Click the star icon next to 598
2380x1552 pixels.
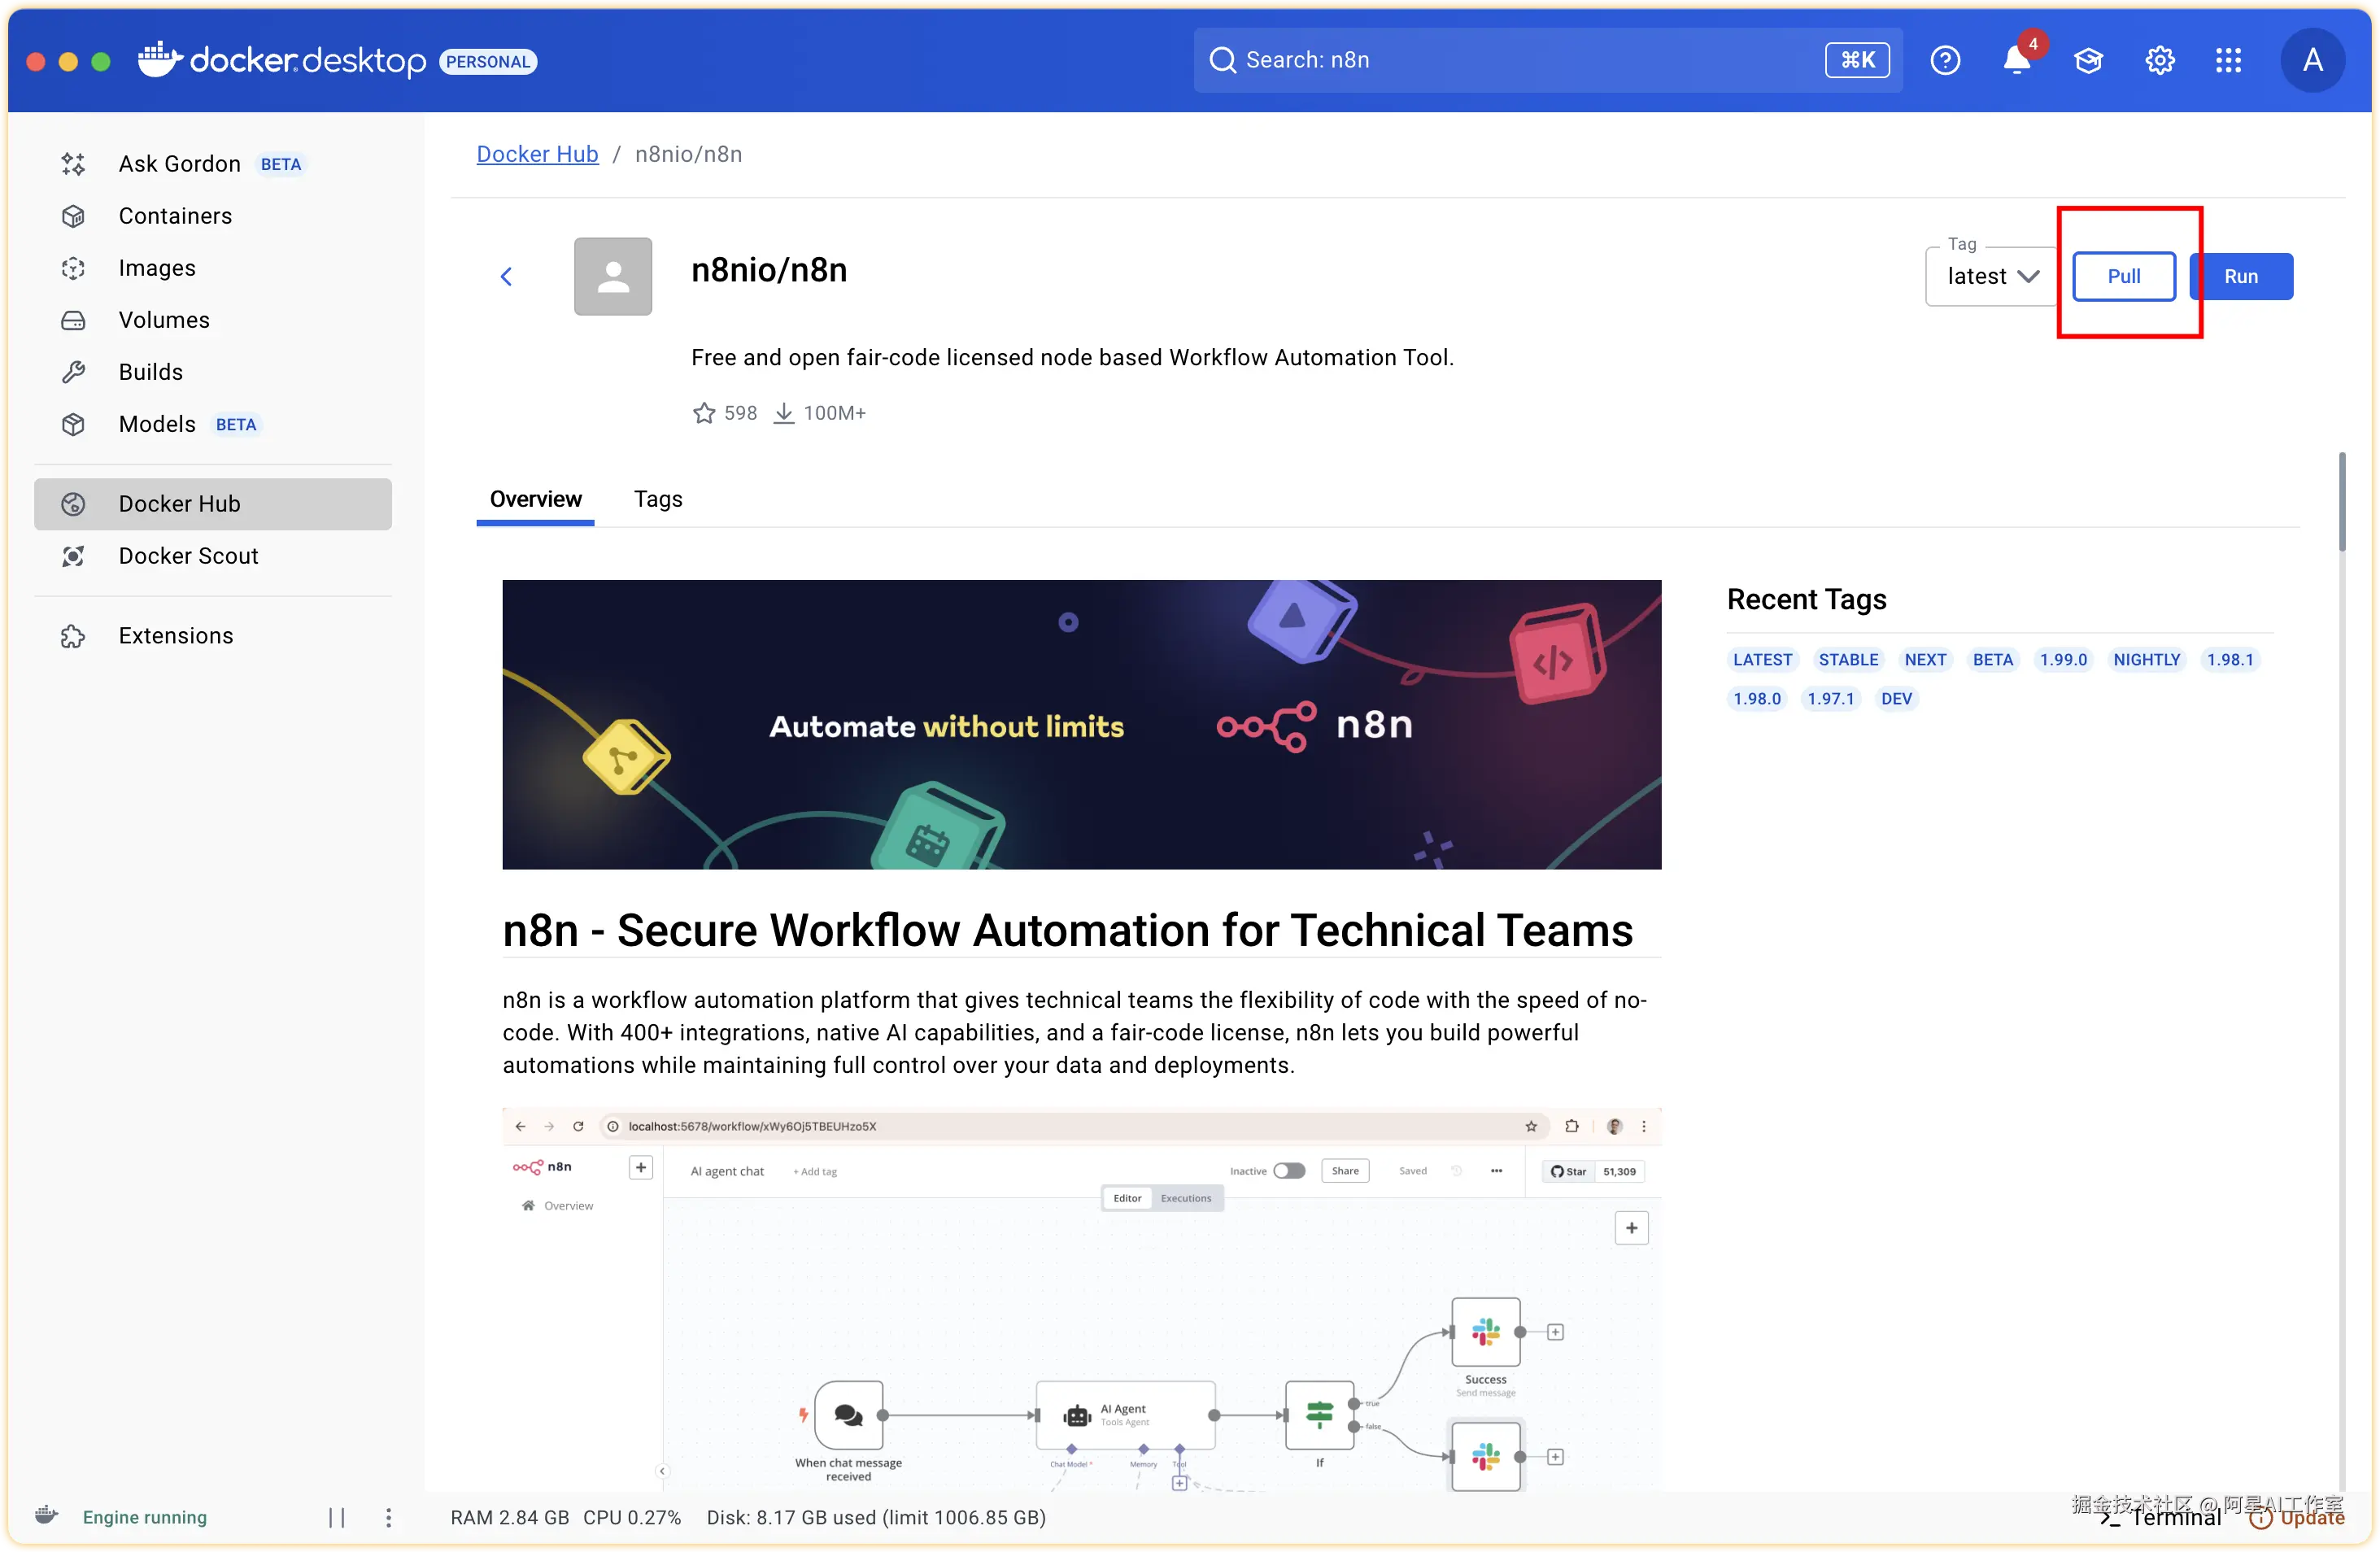click(704, 413)
